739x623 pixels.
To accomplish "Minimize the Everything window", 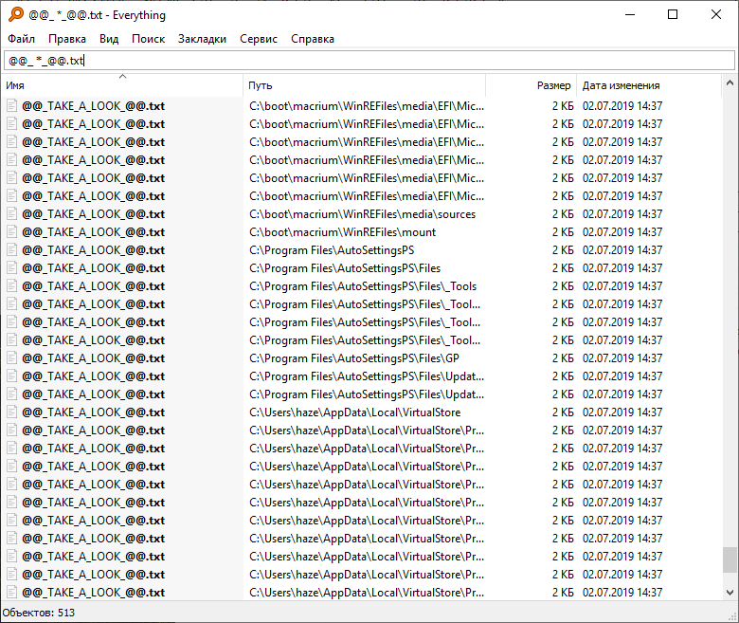I will coord(630,14).
